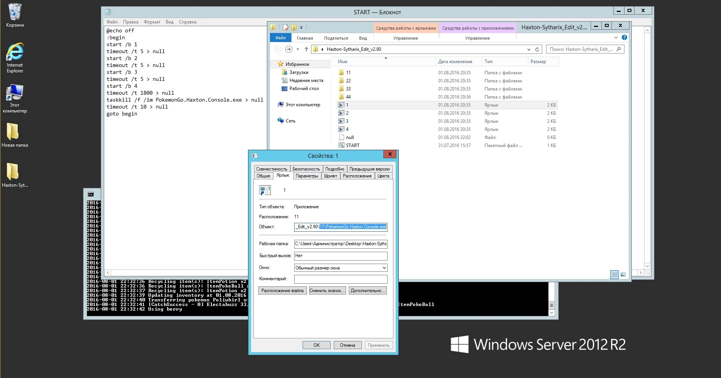Open the Файл tab in Explorer
This screenshot has width=721, height=378.
coord(280,38)
